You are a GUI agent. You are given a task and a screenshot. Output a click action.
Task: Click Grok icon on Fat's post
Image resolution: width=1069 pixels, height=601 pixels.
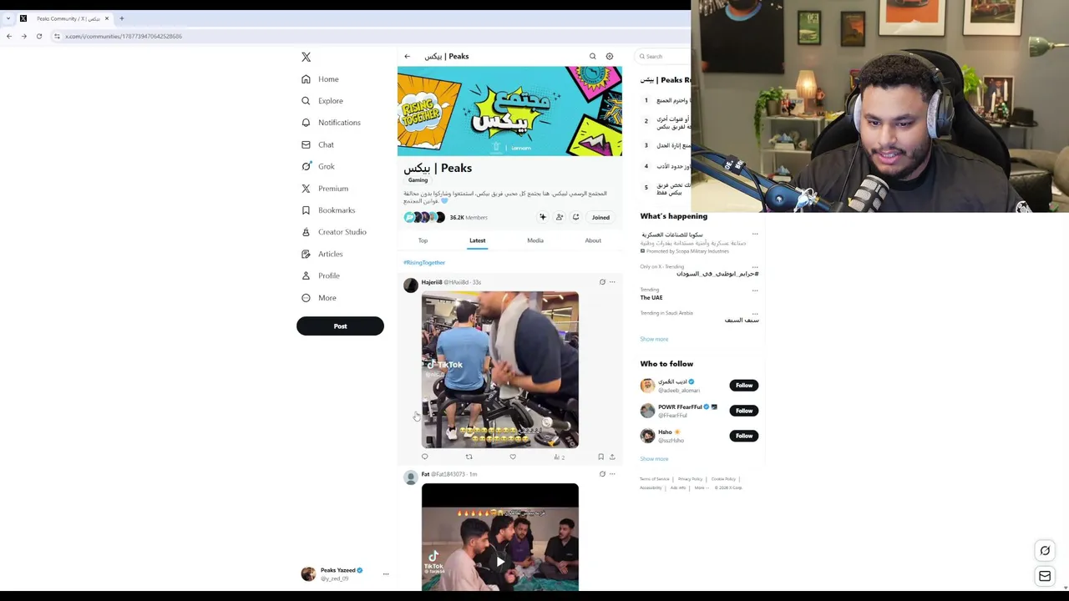[602, 474]
